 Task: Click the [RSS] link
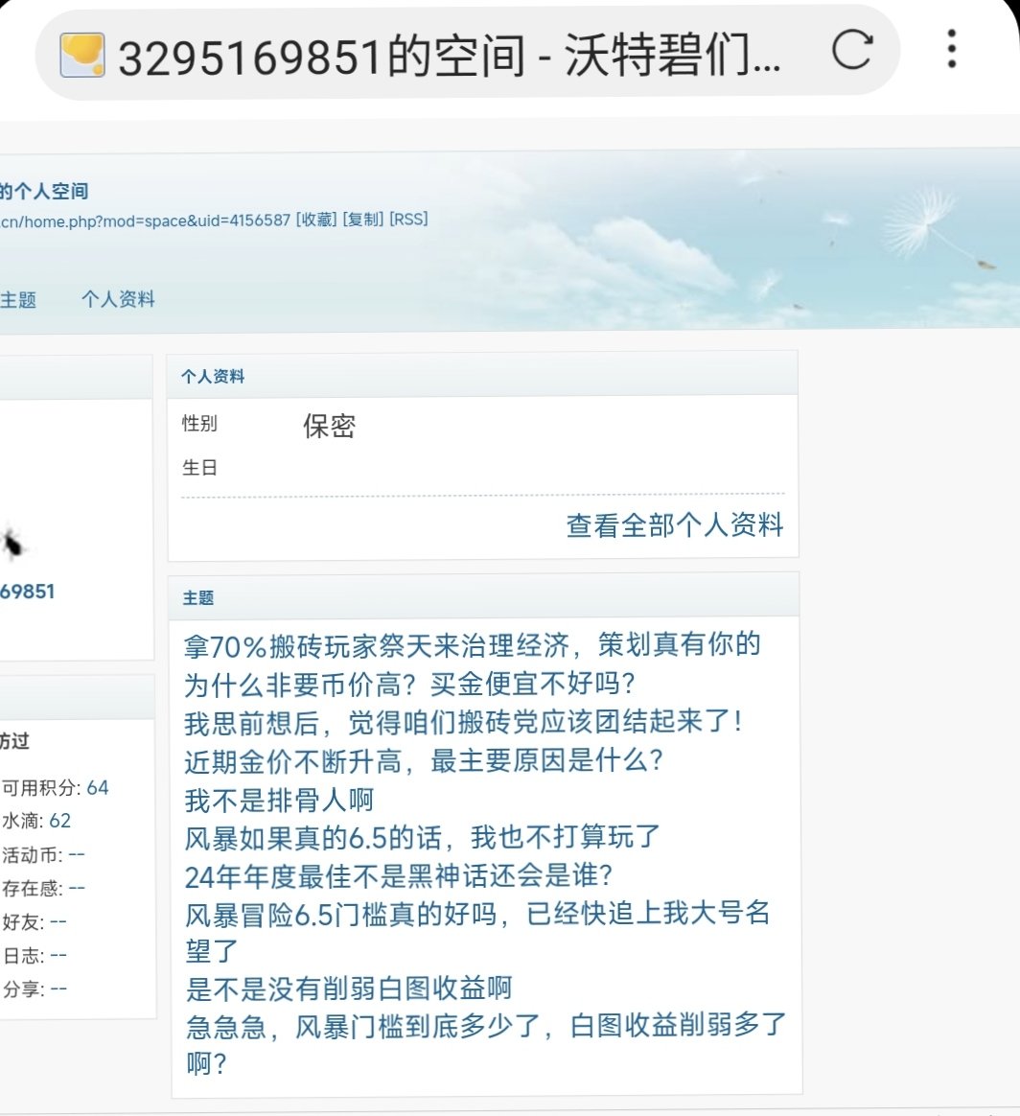408,220
